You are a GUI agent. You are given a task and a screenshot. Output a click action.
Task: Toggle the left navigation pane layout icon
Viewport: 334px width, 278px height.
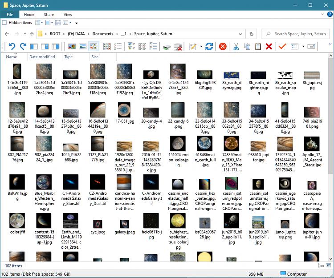pyautogui.click(x=34, y=46)
